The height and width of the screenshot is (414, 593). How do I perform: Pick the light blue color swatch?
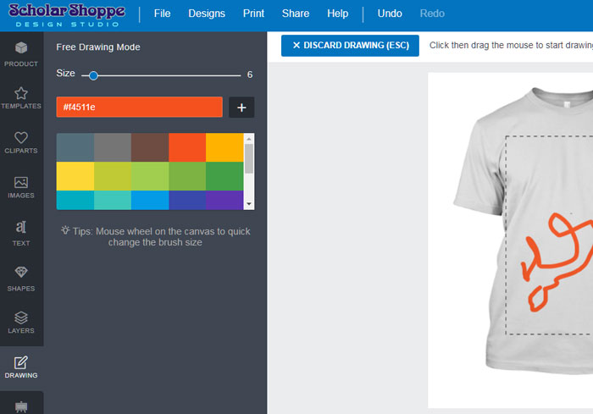pos(150,200)
